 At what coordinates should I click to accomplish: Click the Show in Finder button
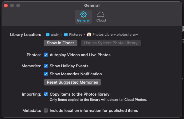(x=61, y=43)
